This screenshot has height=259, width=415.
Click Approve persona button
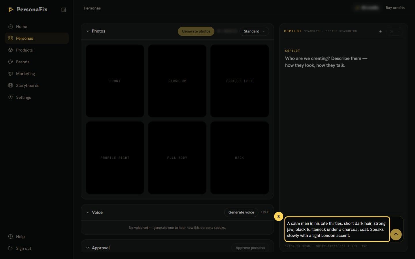250,248
